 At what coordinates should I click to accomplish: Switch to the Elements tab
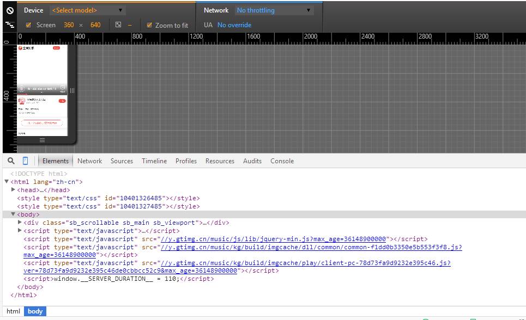pyautogui.click(x=56, y=161)
